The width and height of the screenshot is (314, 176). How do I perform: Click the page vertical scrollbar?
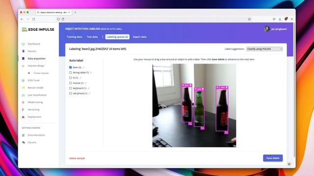pyautogui.click(x=294, y=90)
